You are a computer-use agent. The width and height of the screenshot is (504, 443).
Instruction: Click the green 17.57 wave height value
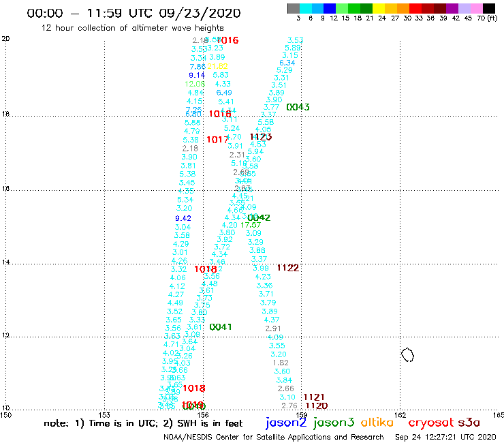point(251,225)
